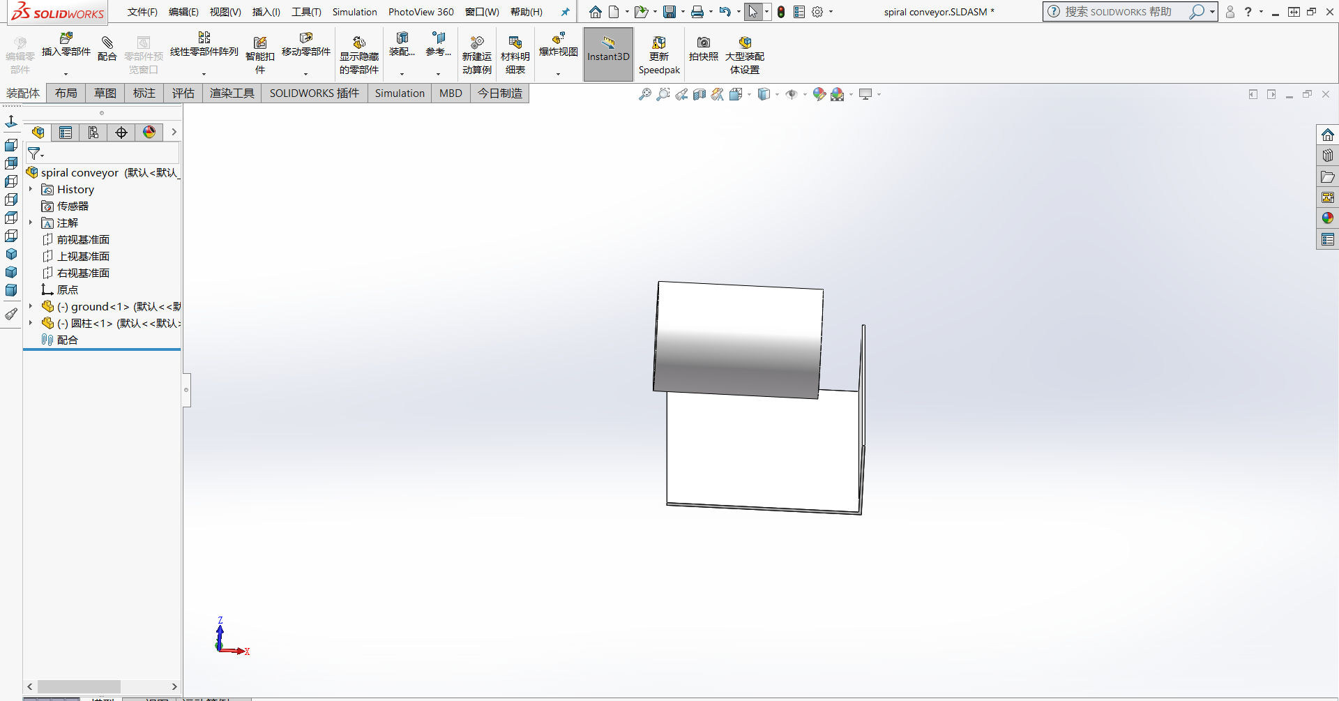
Task: Click the tree filter funnel icon
Action: (x=34, y=153)
